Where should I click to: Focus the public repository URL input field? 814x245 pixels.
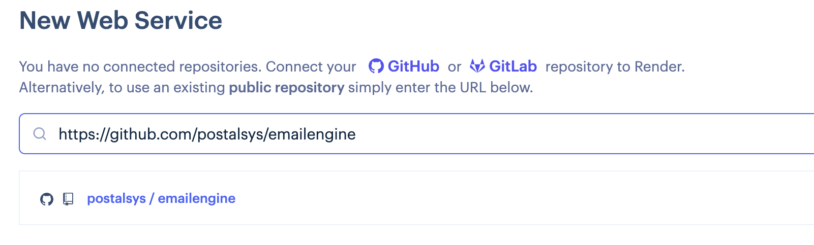click(x=416, y=134)
